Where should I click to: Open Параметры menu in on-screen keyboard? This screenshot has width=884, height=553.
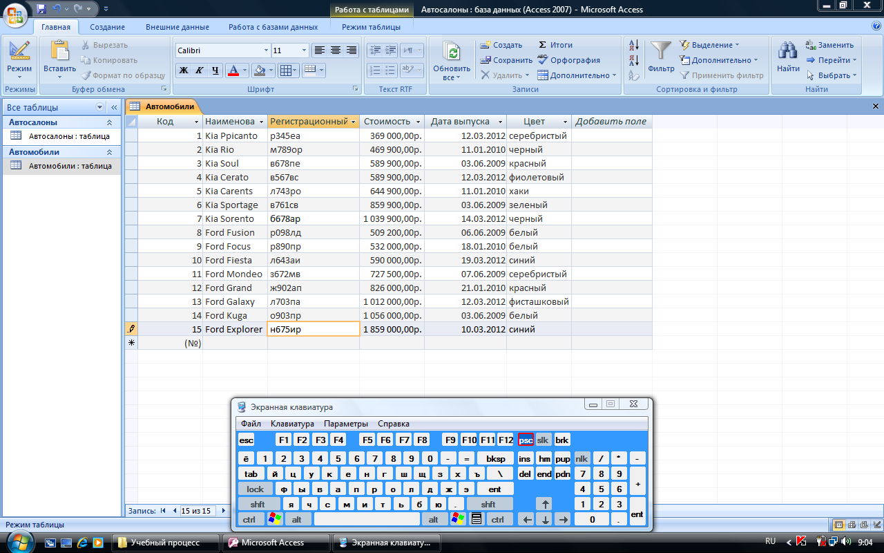point(346,424)
